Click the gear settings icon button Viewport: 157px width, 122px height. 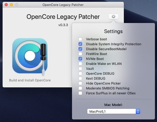pyautogui.click(x=113, y=17)
